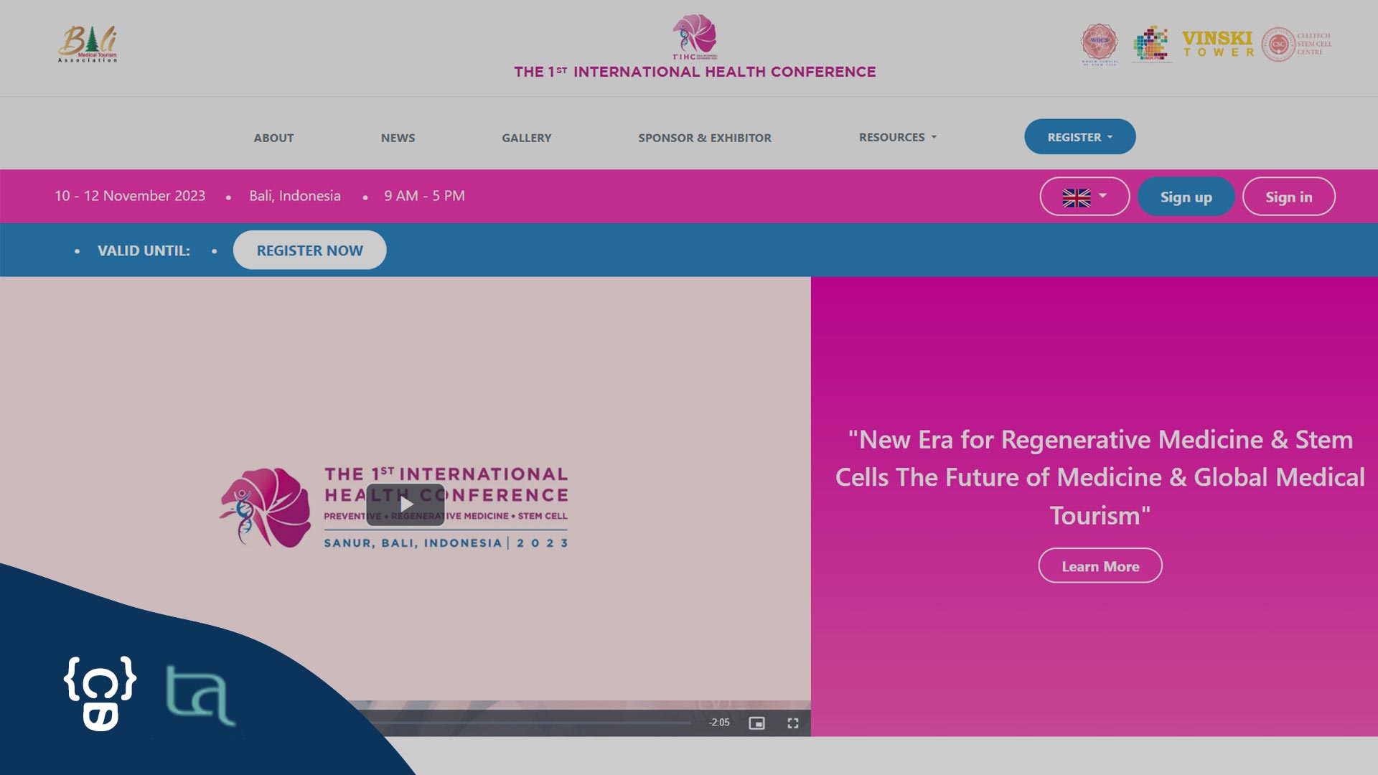Click the teal 'ta' logo
The width and height of the screenshot is (1378, 775).
pyautogui.click(x=200, y=695)
